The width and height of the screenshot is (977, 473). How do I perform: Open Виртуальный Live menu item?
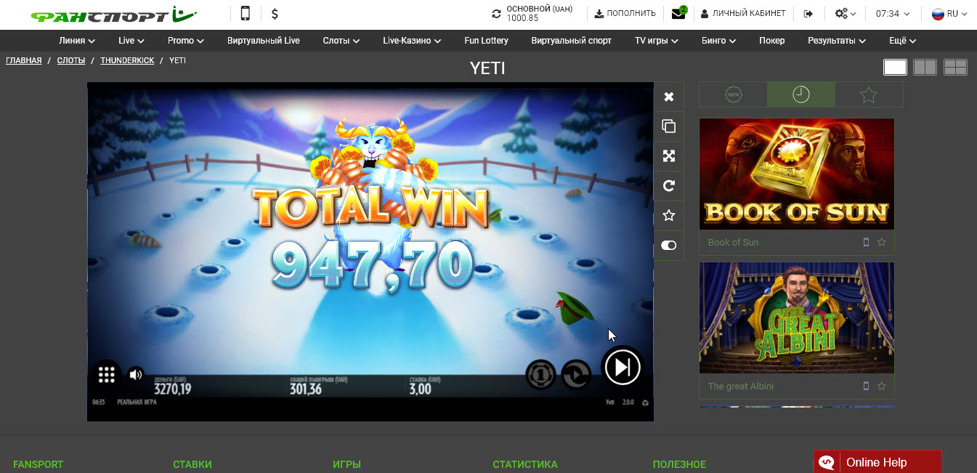coord(263,41)
